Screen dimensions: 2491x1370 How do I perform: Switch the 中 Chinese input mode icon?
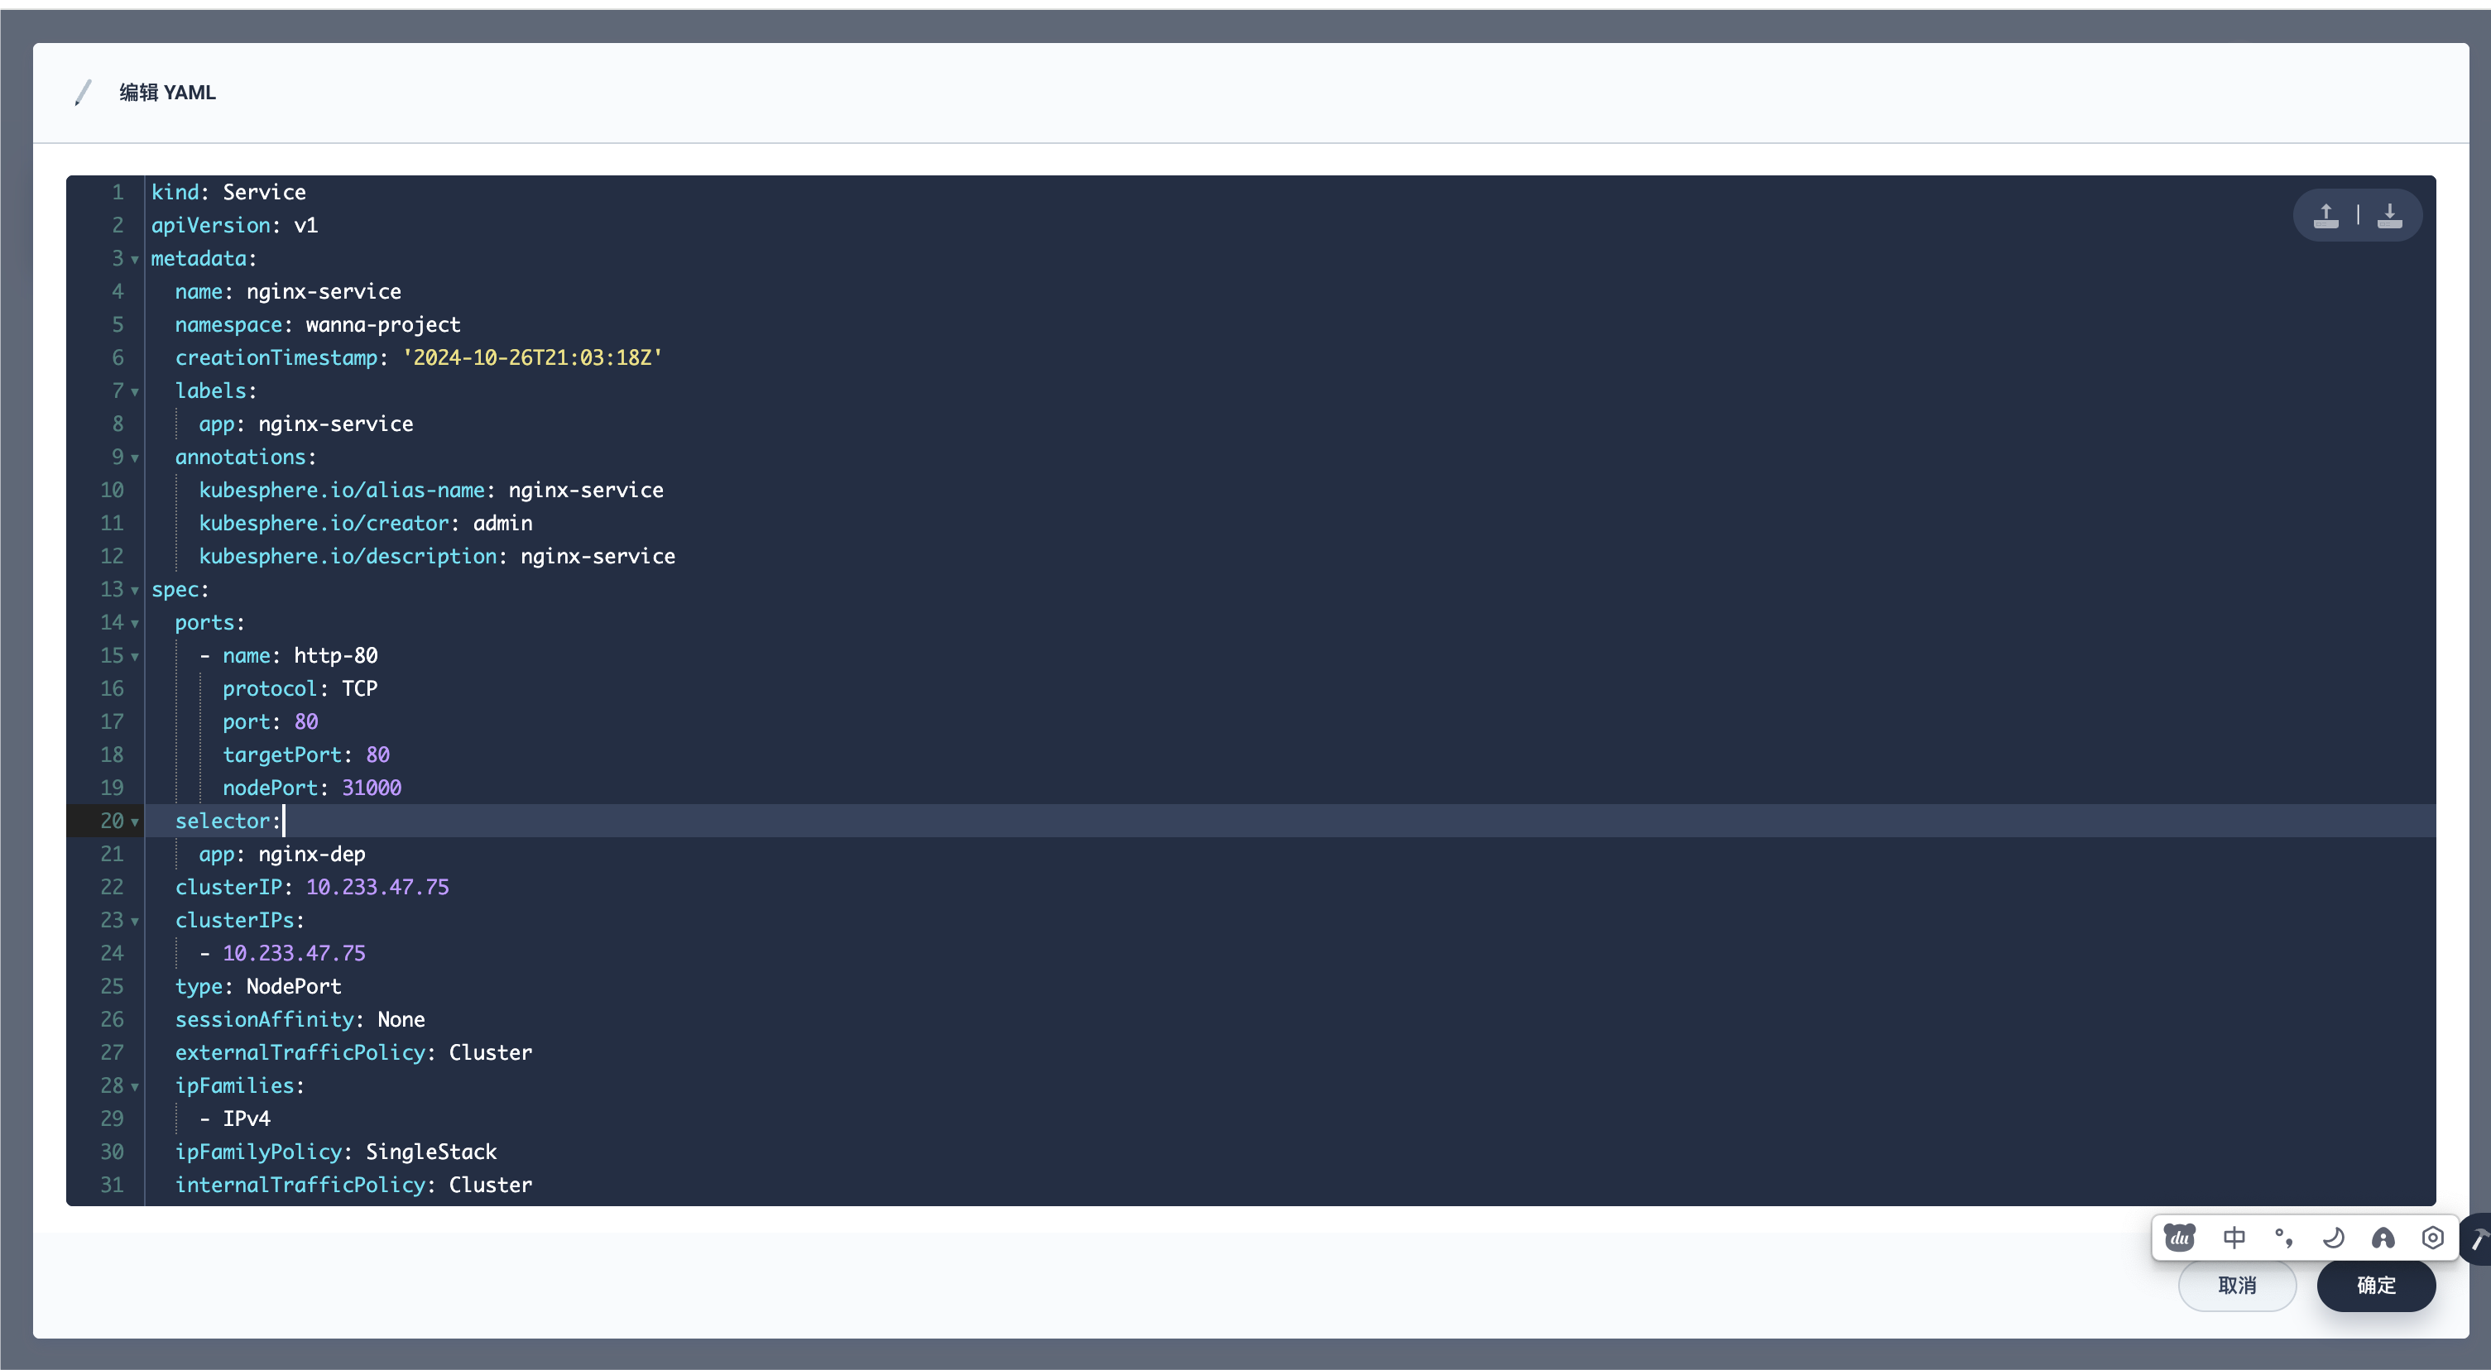click(x=2234, y=1238)
